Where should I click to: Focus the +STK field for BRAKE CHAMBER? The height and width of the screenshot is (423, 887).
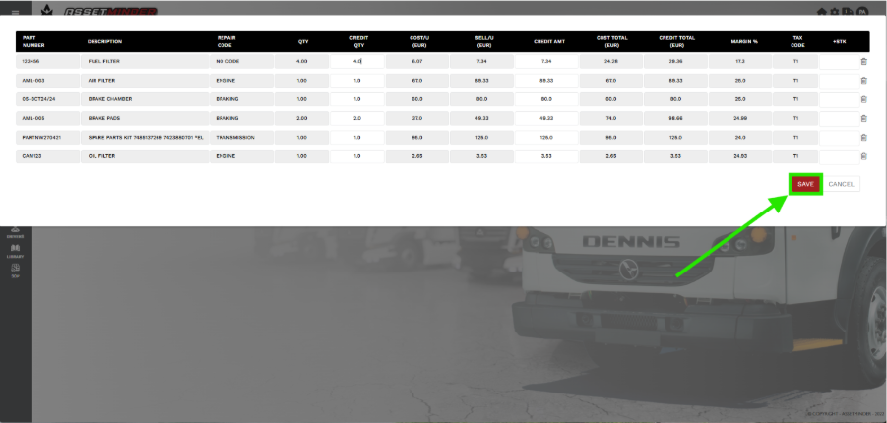coord(840,99)
